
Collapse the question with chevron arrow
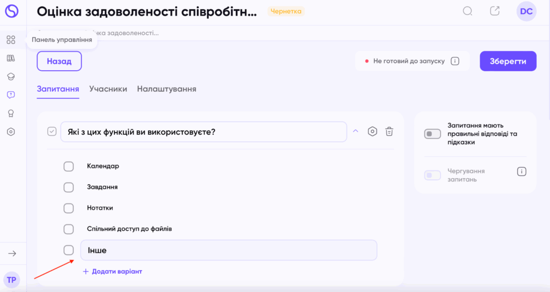[355, 131]
